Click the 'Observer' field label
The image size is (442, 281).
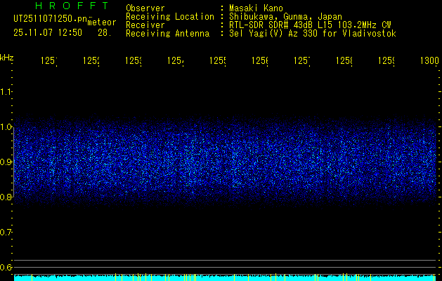[x=145, y=8]
